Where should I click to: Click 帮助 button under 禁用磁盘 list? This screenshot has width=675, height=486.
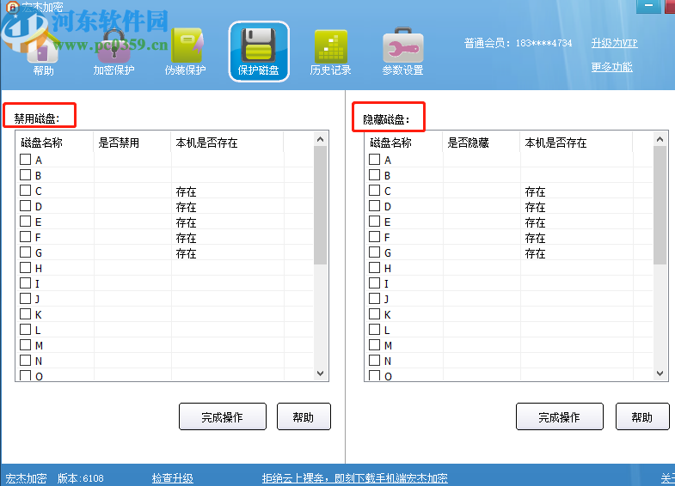[304, 416]
